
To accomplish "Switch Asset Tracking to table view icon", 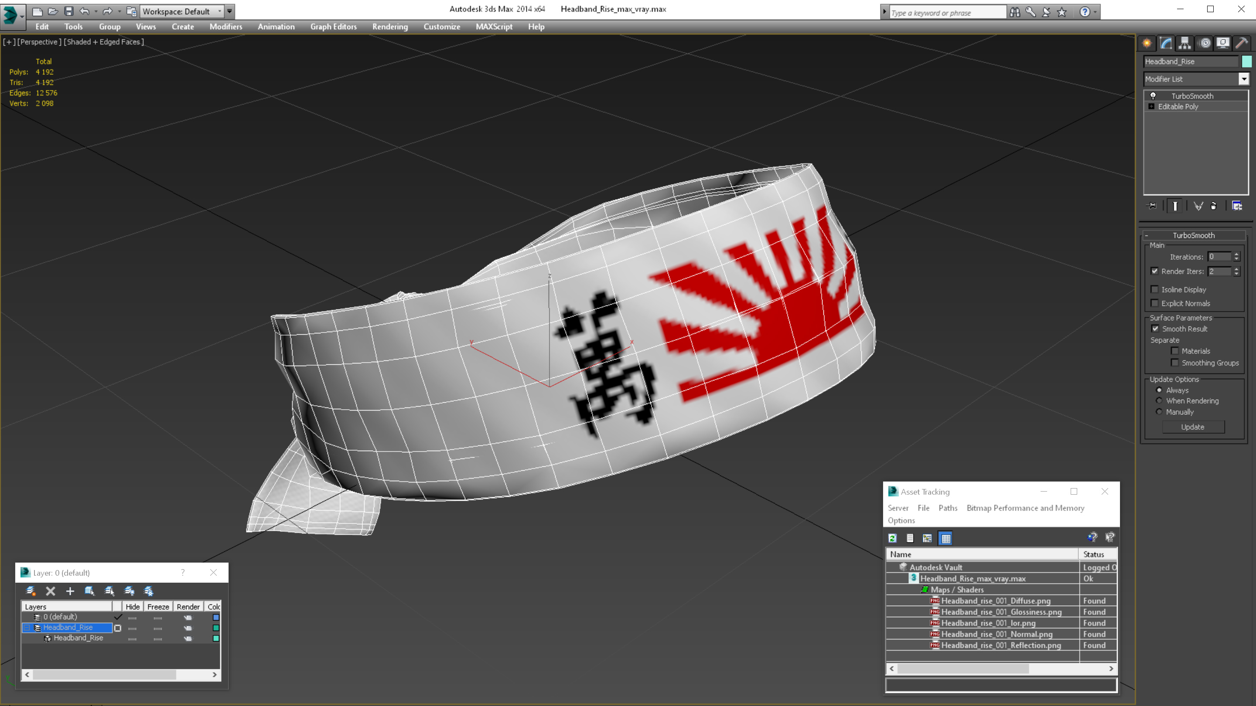I will click(945, 538).
